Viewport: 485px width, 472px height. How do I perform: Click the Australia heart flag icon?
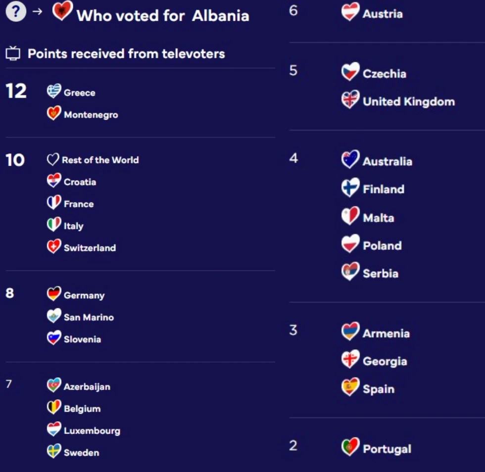tap(350, 159)
